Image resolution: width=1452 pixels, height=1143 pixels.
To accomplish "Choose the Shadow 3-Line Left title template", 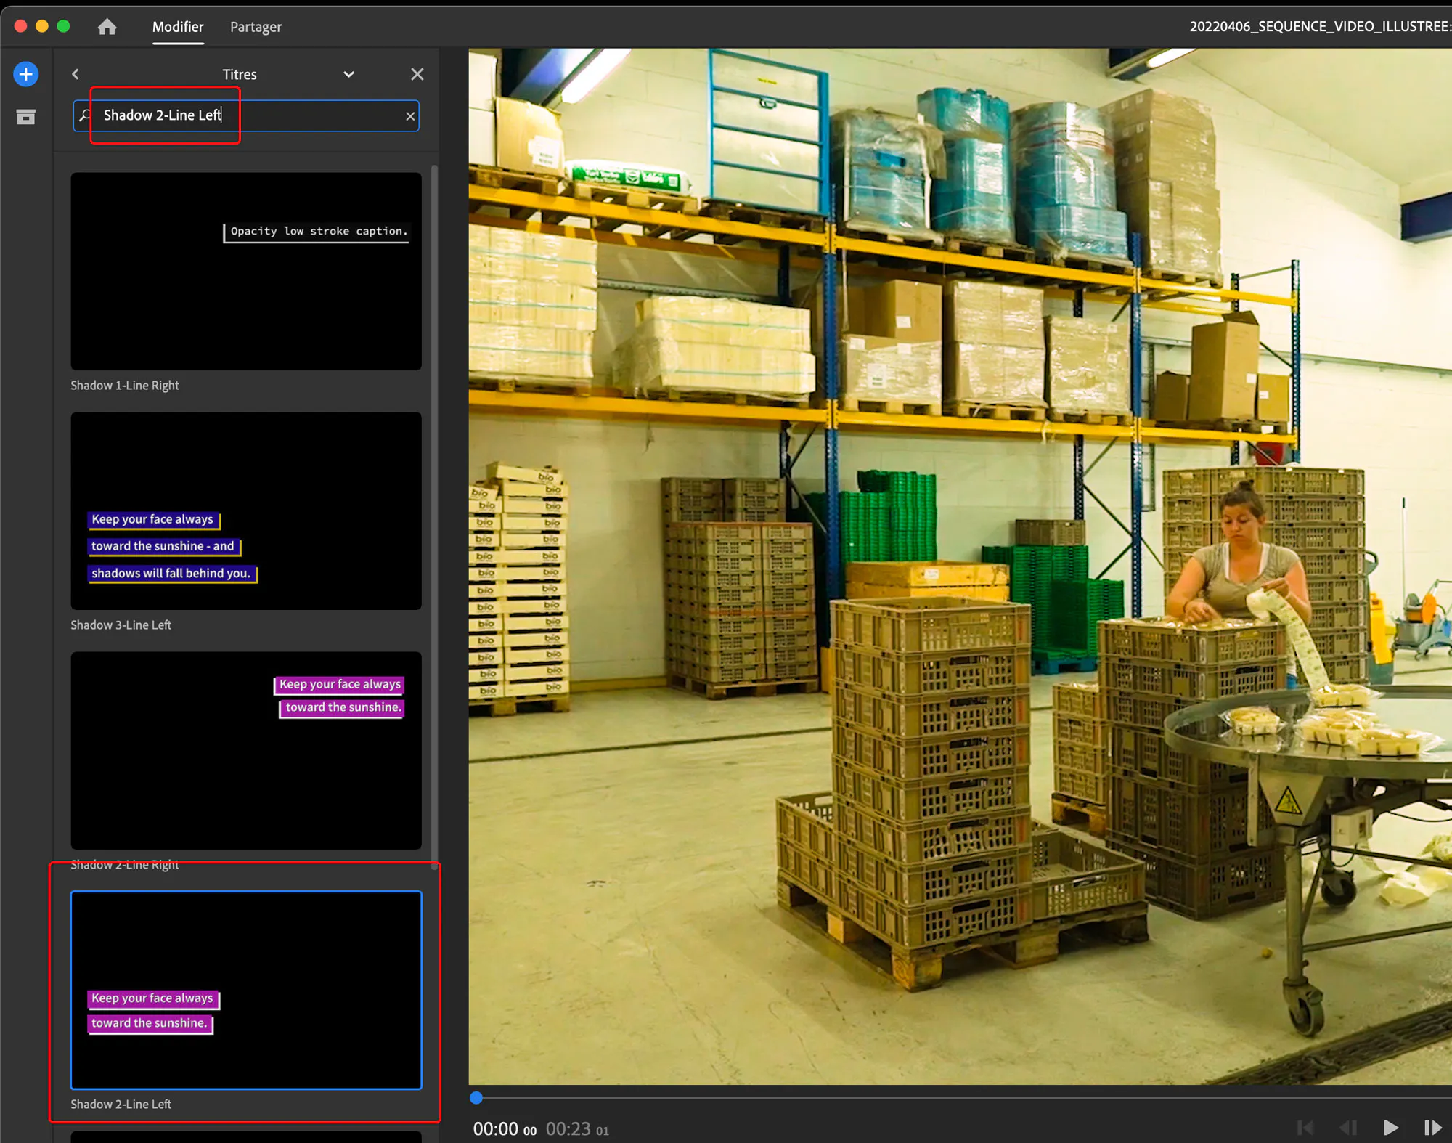I will point(246,511).
